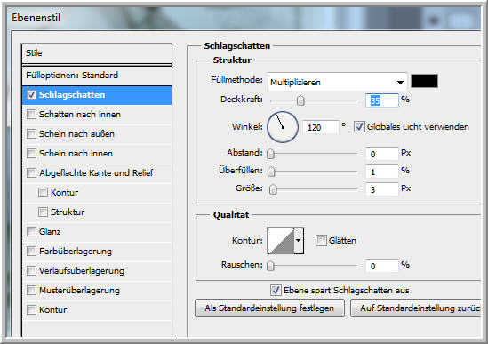
Task: Click the Größe slider handle
Action: pos(273,189)
